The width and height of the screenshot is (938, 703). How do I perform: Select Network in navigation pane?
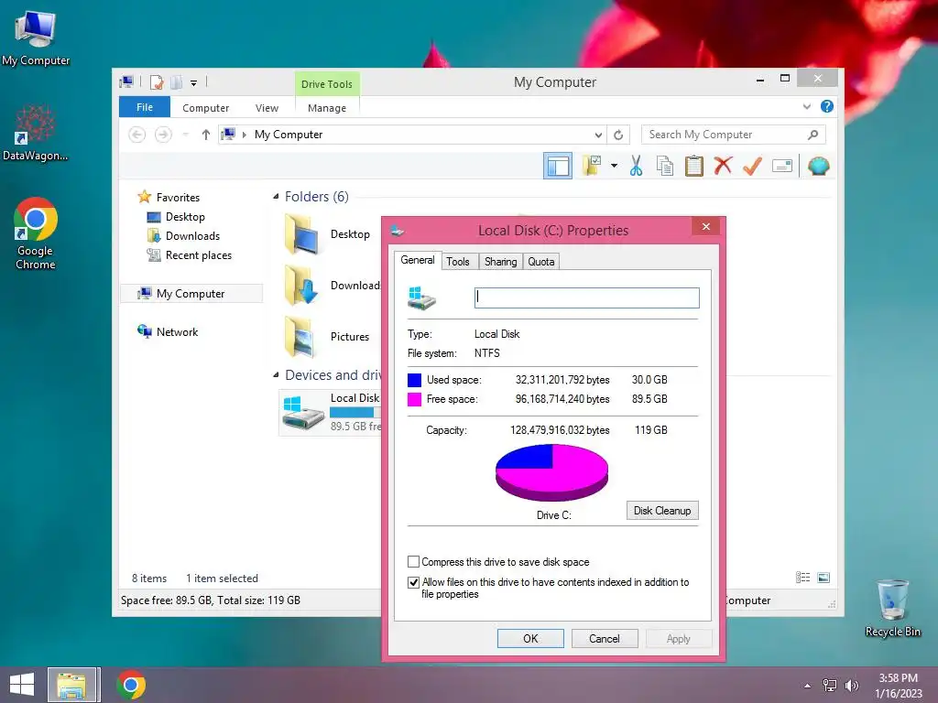(x=177, y=332)
